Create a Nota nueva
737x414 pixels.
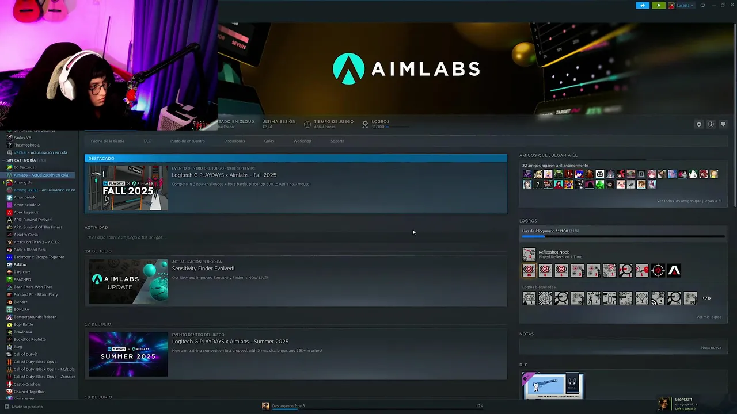(711, 347)
